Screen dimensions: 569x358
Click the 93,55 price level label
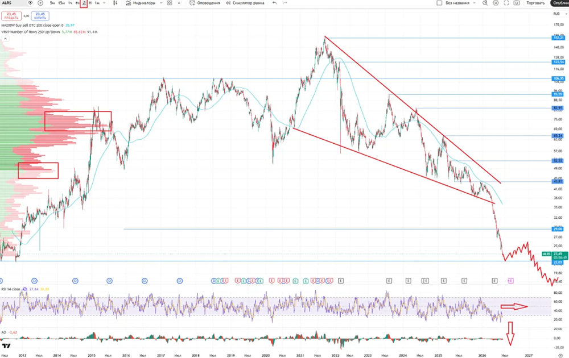tap(558, 94)
